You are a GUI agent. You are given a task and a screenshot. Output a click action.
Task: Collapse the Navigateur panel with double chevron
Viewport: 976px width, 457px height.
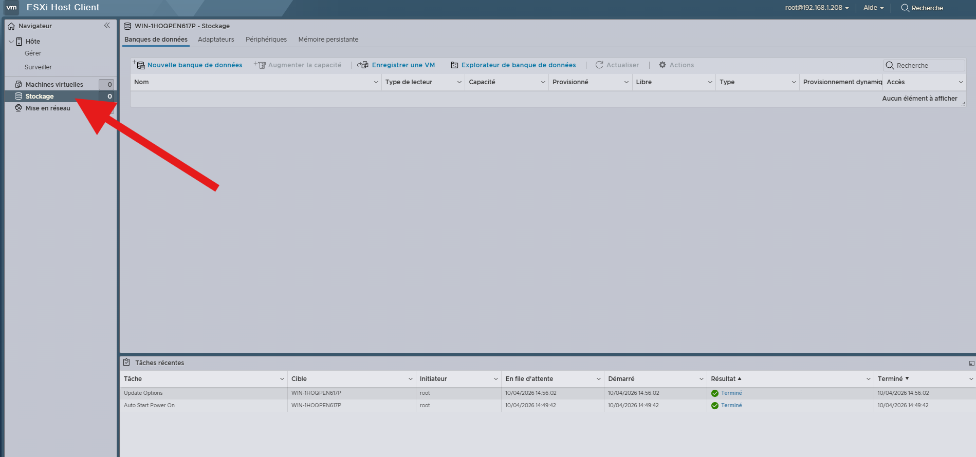pos(107,26)
